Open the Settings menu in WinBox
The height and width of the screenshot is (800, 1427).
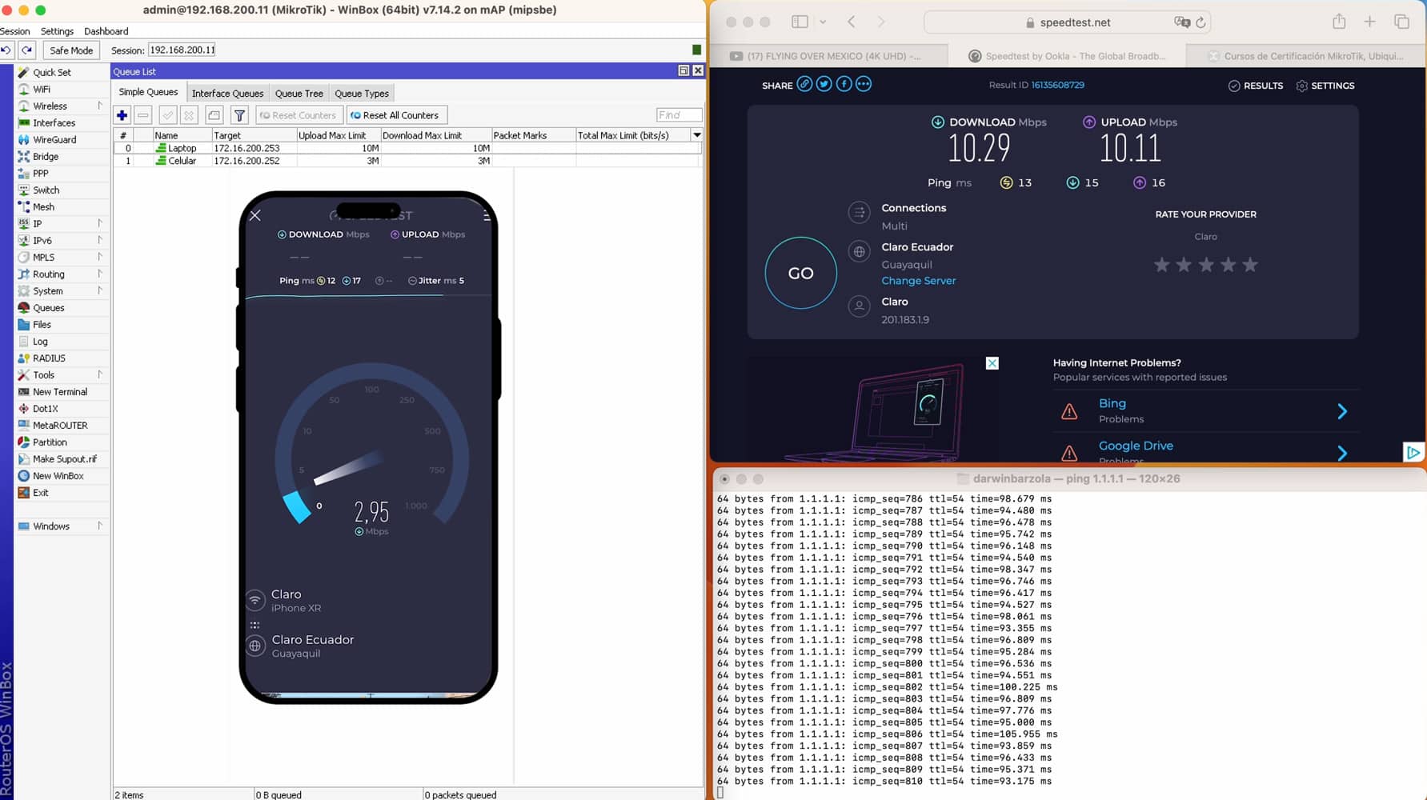coord(57,31)
